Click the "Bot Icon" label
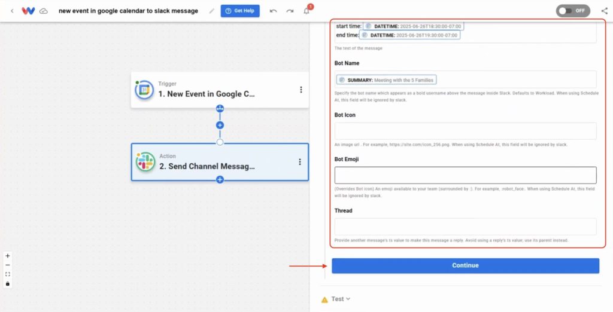 click(x=345, y=115)
